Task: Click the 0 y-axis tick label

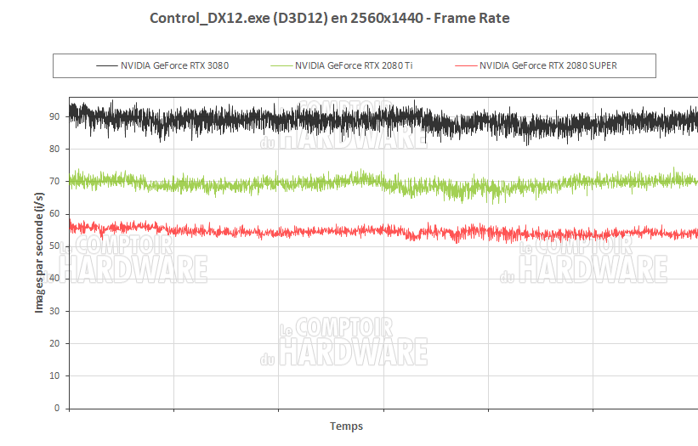Action: (x=56, y=409)
